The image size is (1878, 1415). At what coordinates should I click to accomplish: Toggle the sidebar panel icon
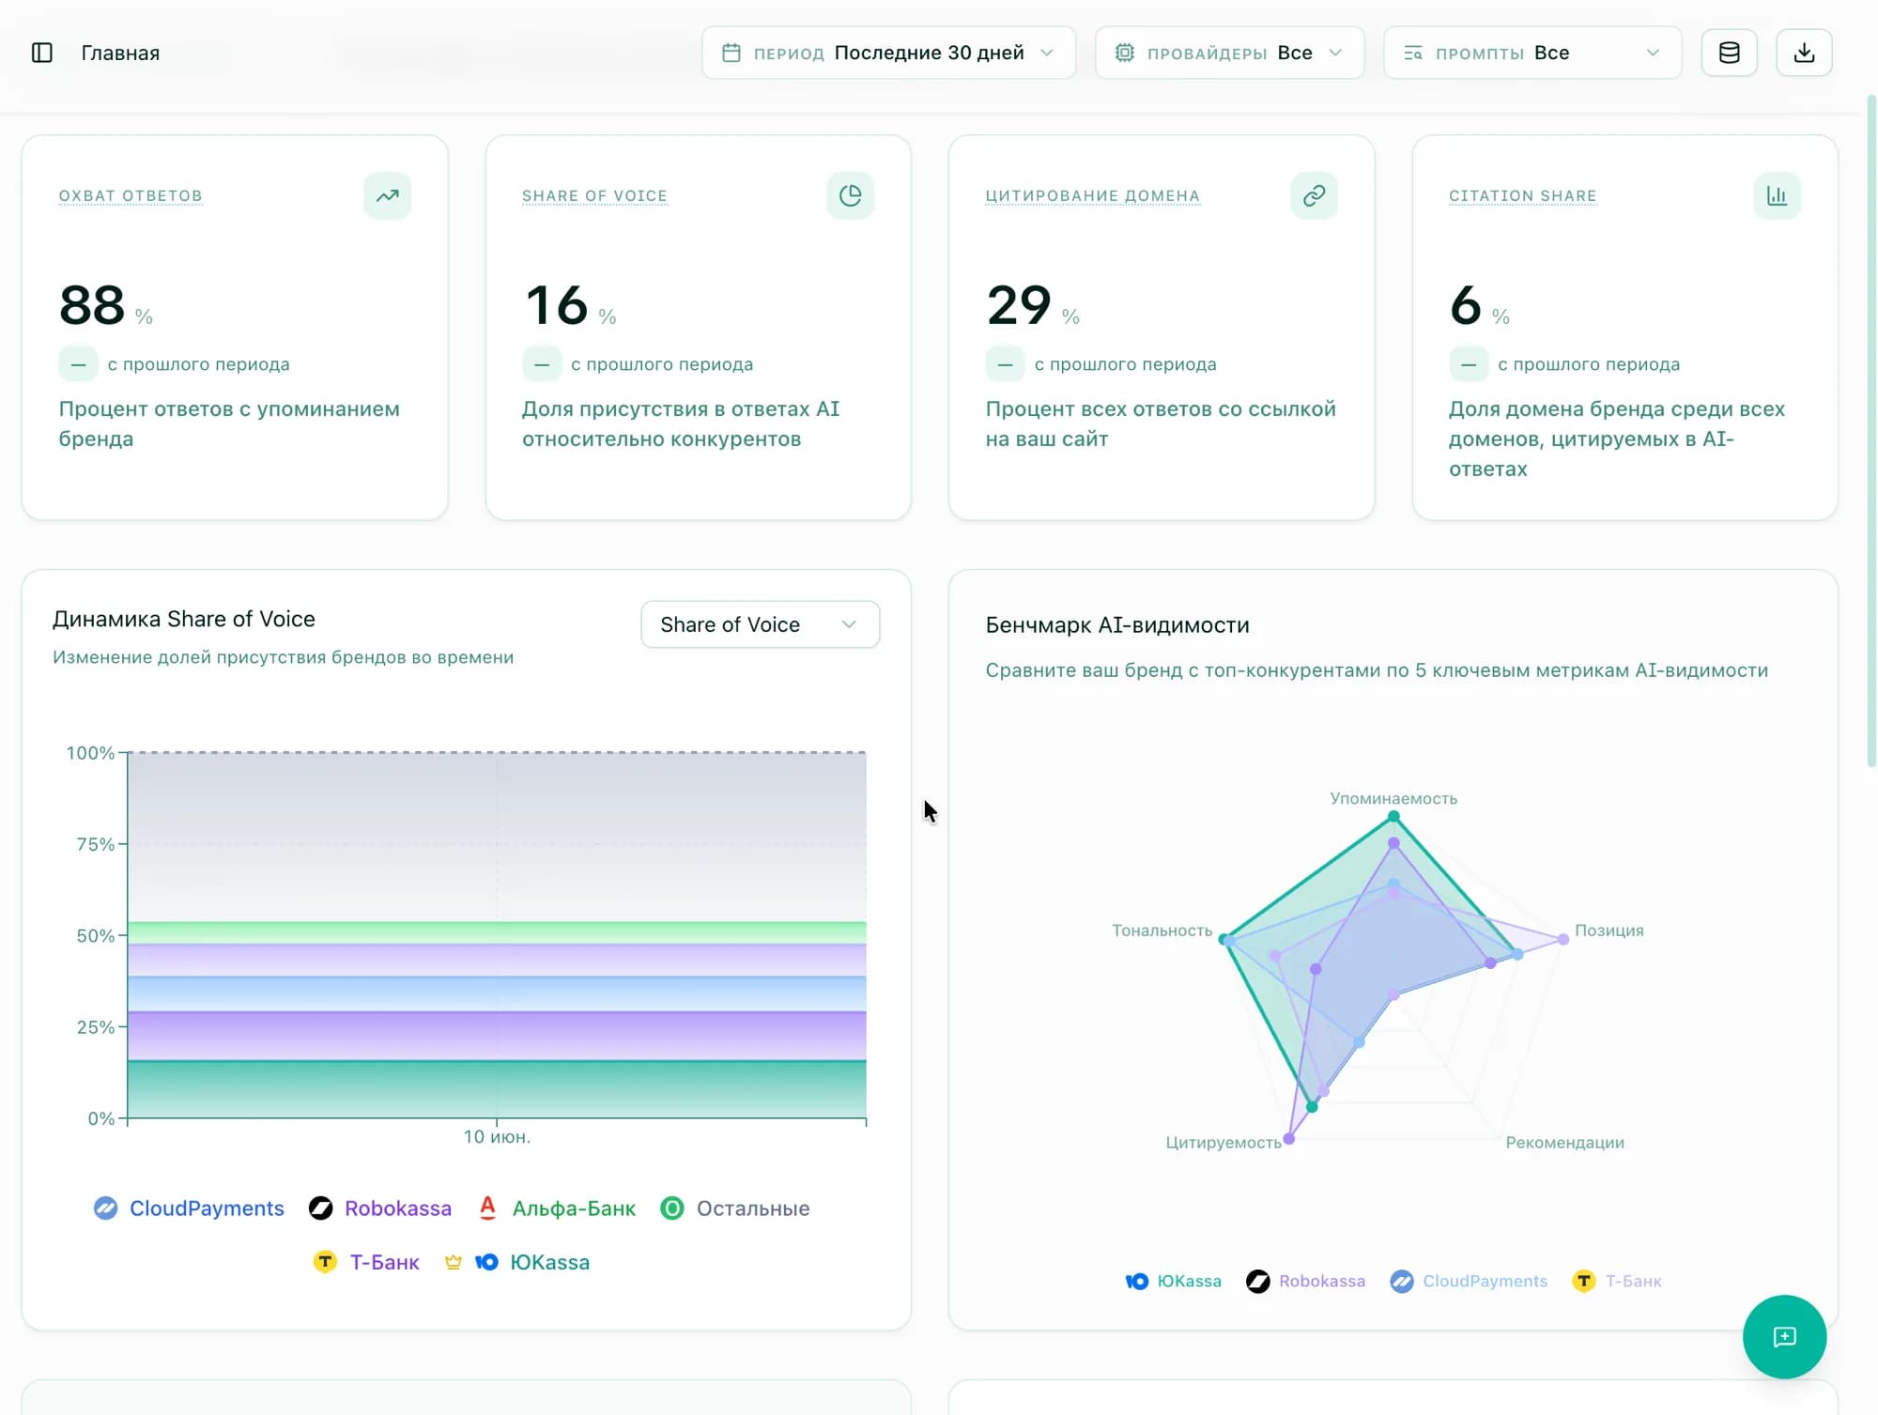point(42,53)
